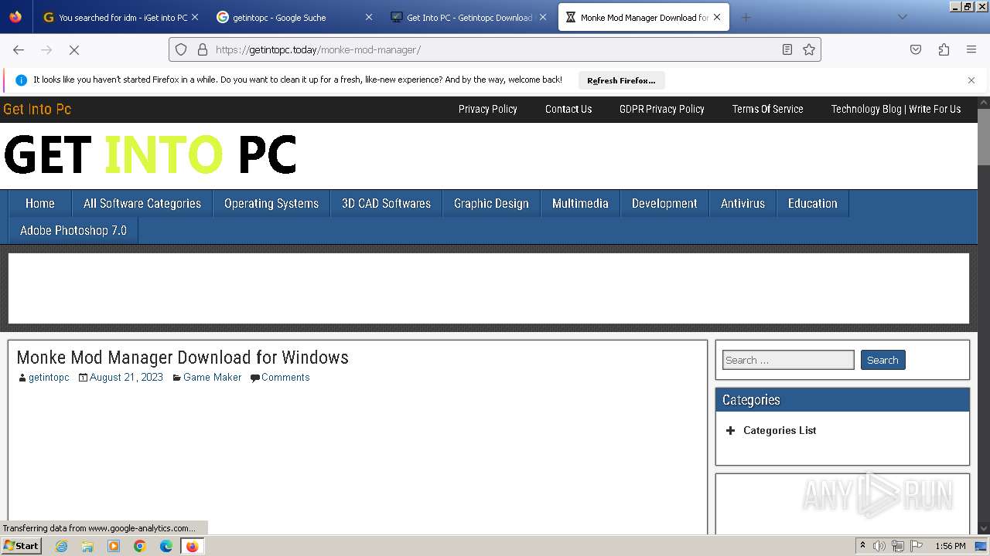This screenshot has width=990, height=556.
Task: Click the sidebar Search text field
Action: 788,360
